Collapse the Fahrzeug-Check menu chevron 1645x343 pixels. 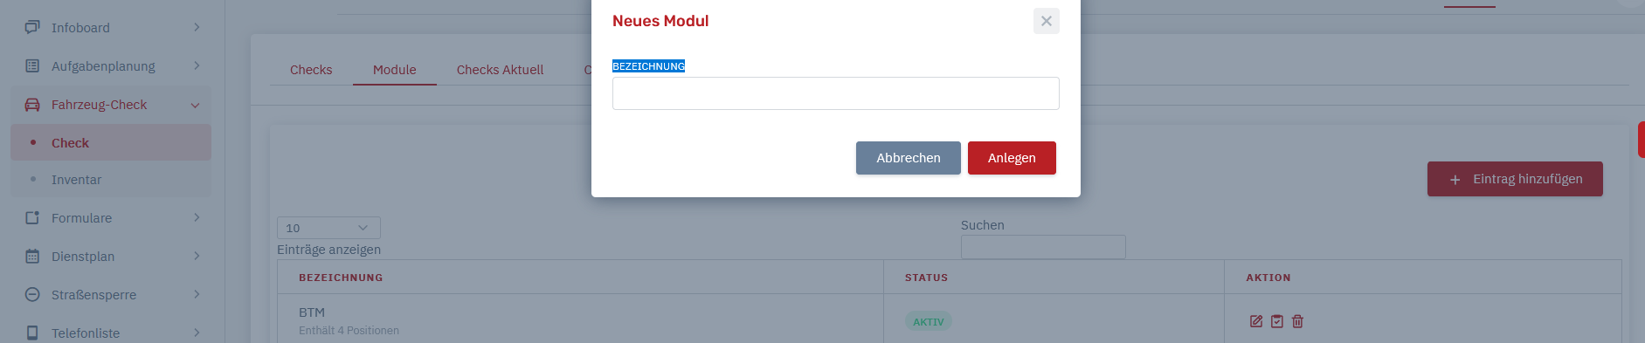[196, 106]
